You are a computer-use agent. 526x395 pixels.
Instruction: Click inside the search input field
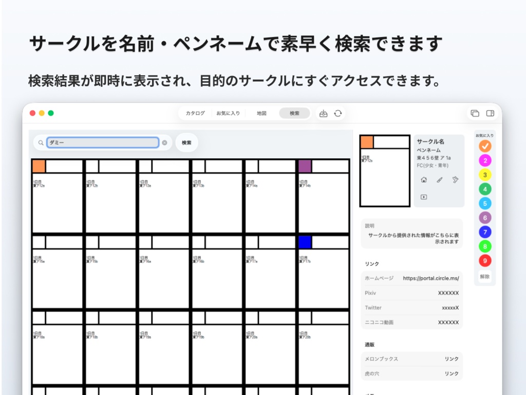(x=103, y=142)
